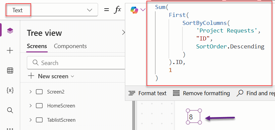Image resolution: width=275 pixels, height=130 pixels.
Task: Expand the TablistScreen tree node
Action: [30, 120]
